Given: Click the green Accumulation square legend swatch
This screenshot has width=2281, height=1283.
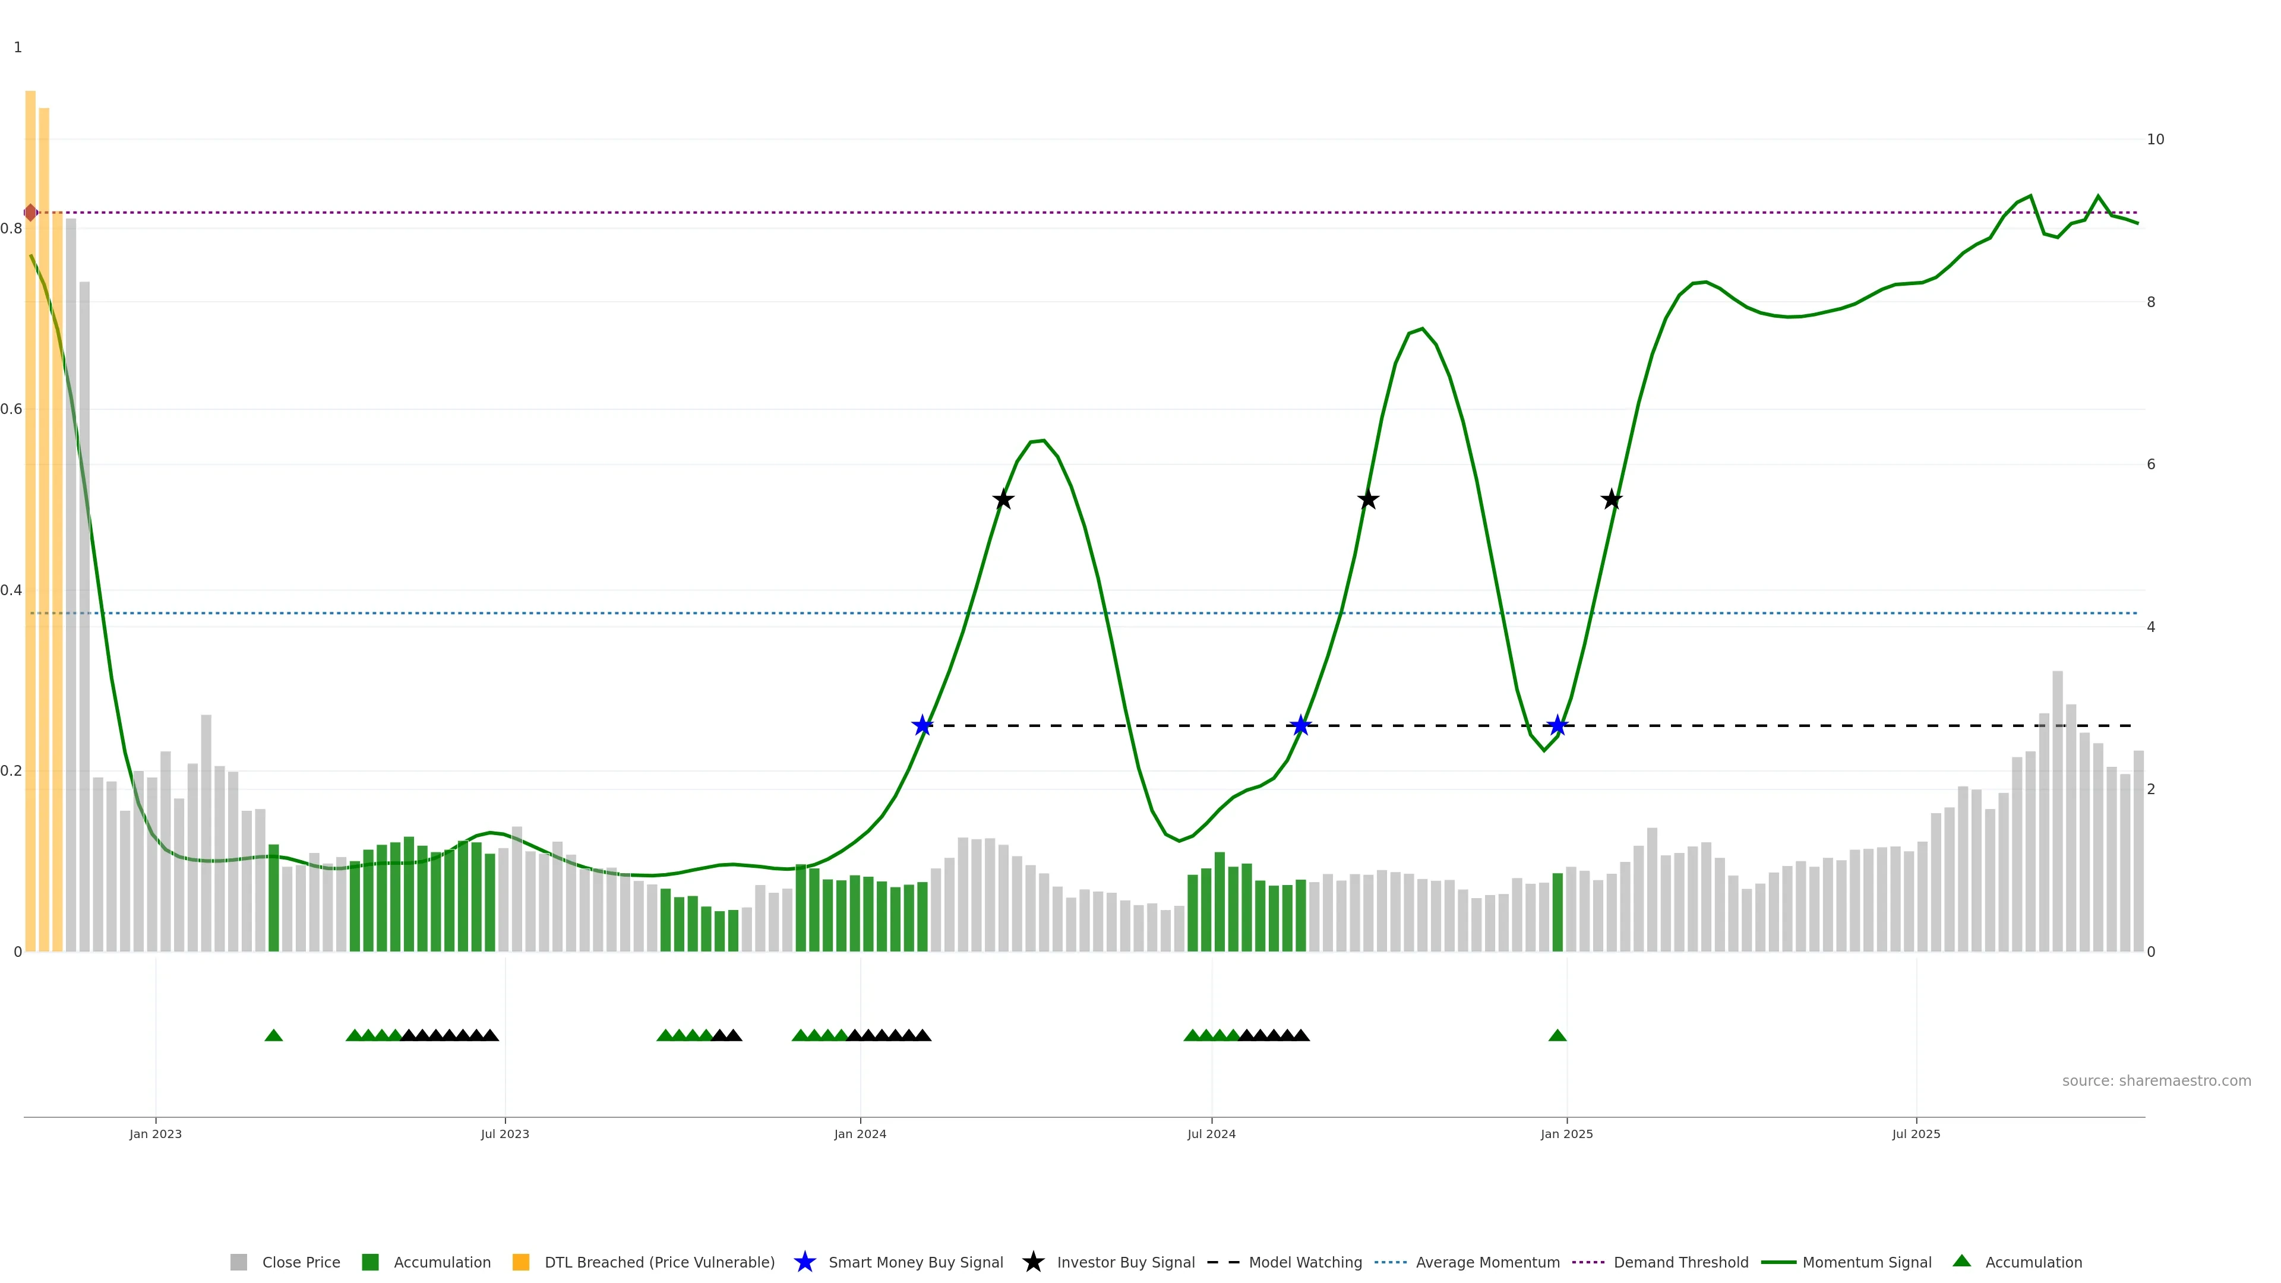Looking at the screenshot, I should [370, 1263].
